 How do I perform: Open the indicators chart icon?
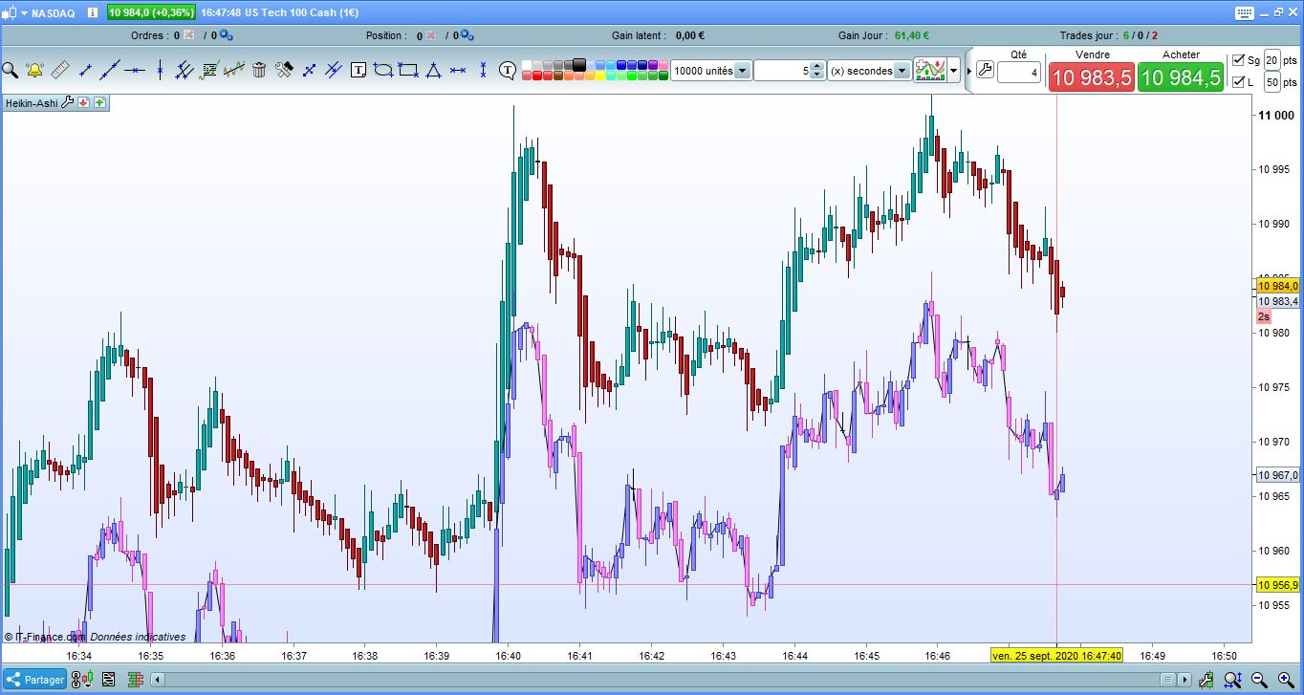click(x=929, y=70)
